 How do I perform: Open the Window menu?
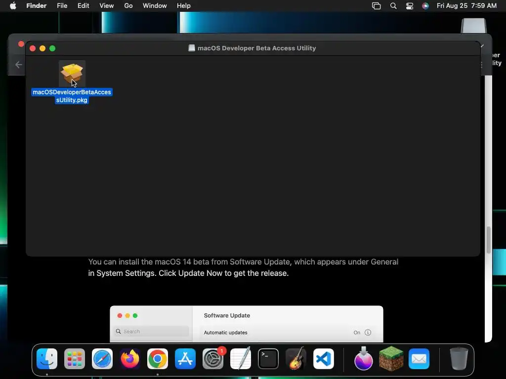(x=155, y=6)
